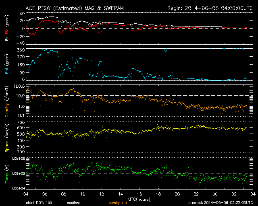This screenshot has height=206, width=258.
Task: Click the "12" hour label on the time axis
Action: click(102, 194)
